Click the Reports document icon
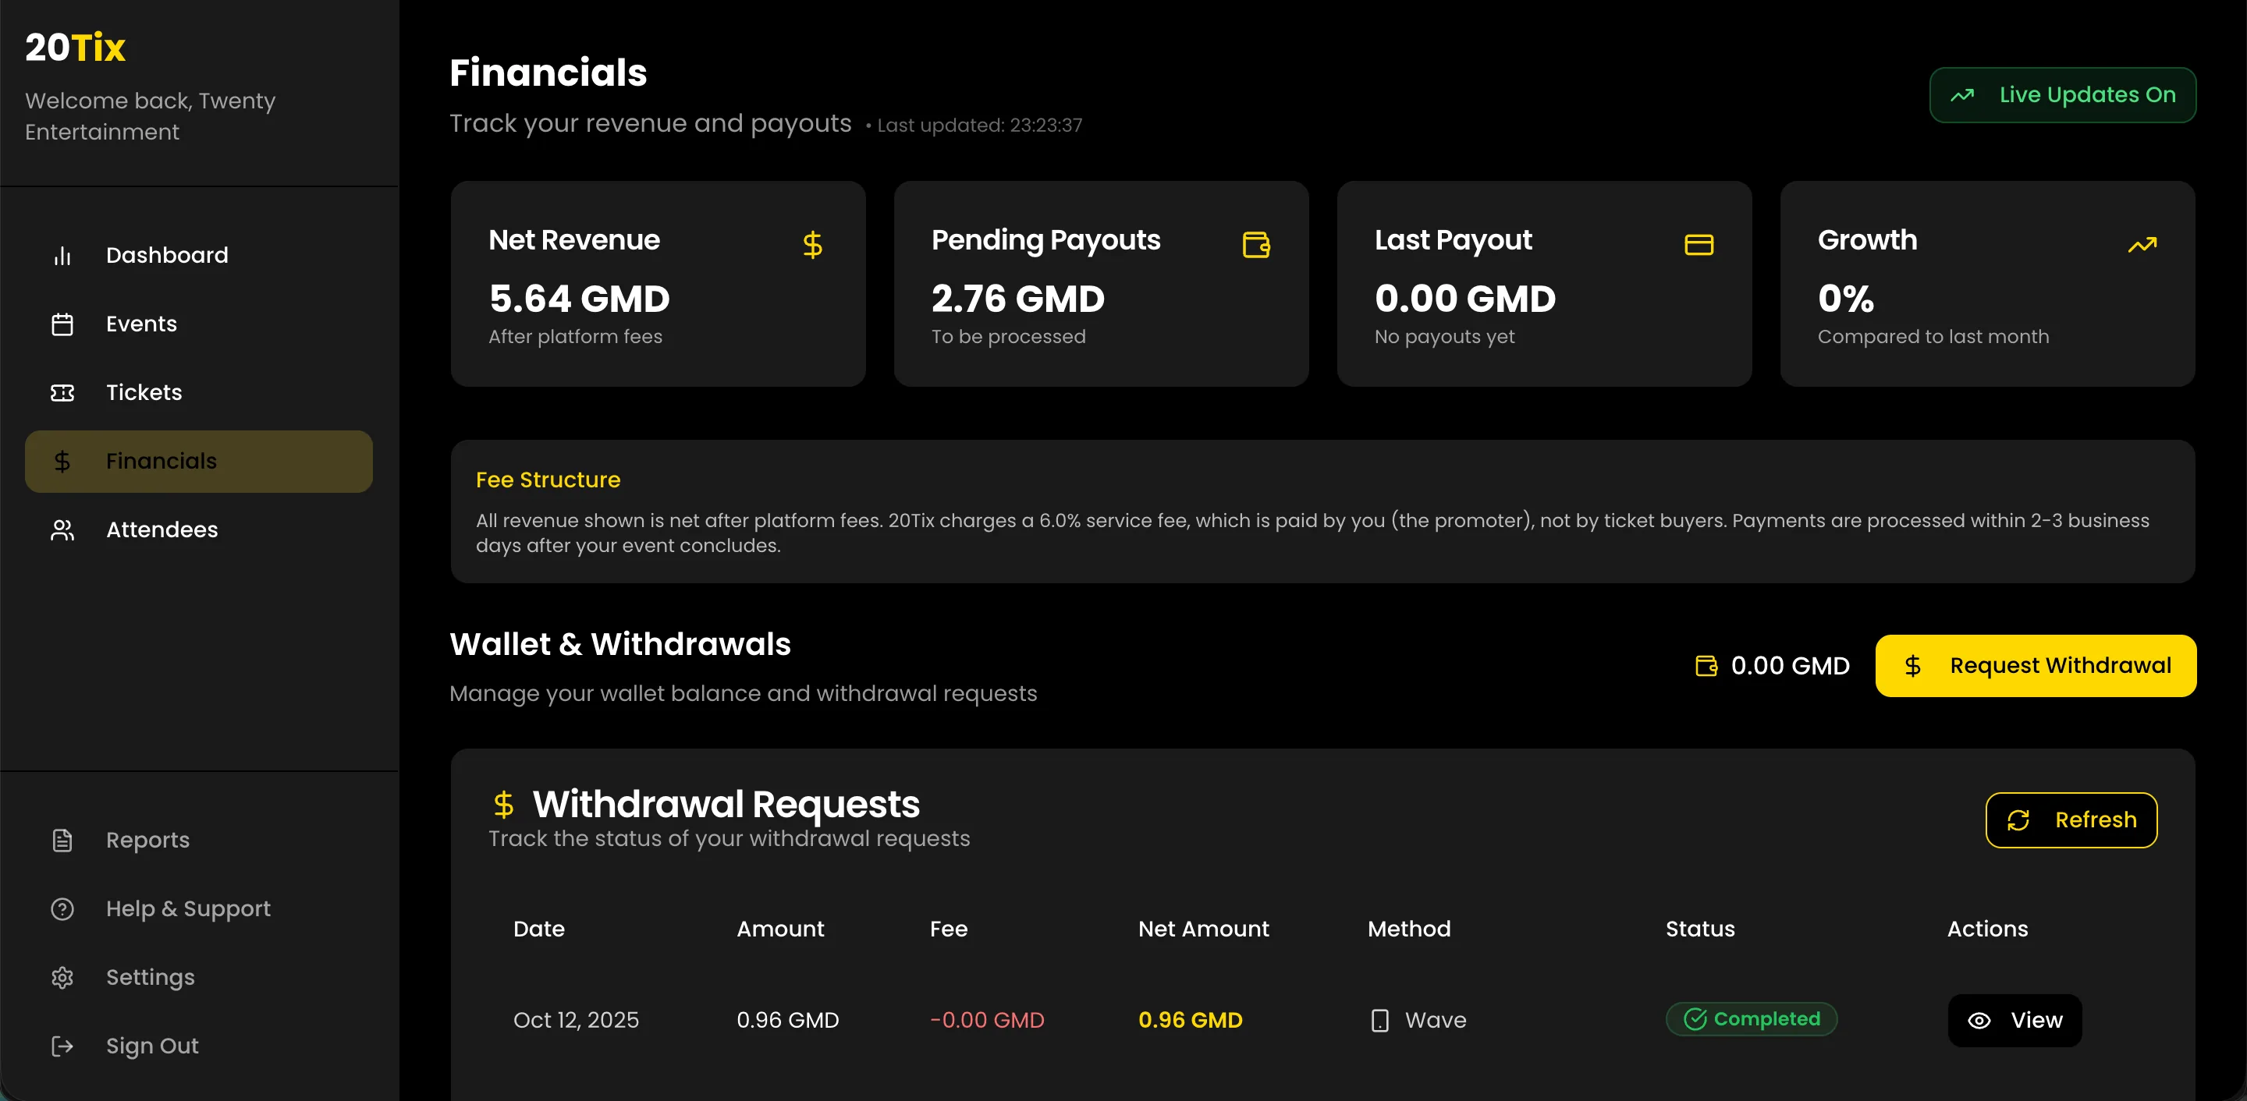 (x=62, y=841)
